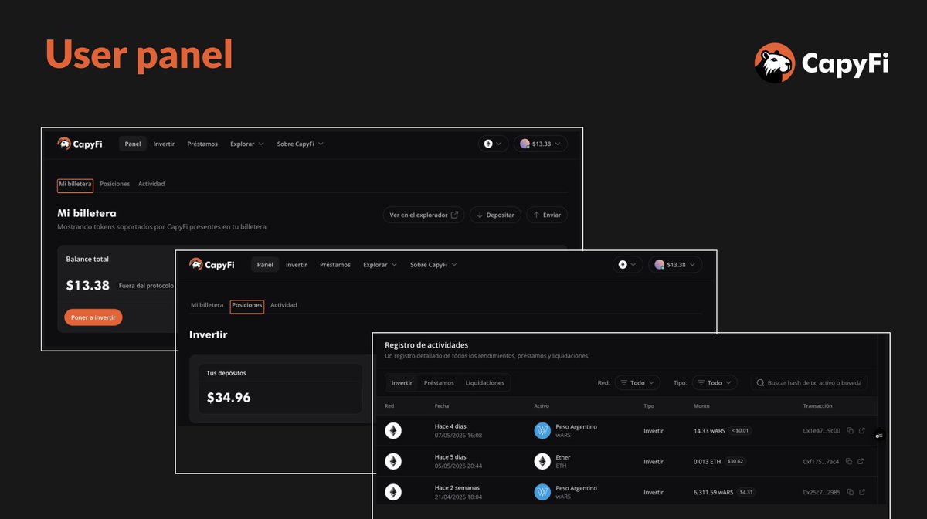This screenshot has width=927, height=519.
Task: Switch to Mi billetera tab in the Posiciones window
Action: click(207, 305)
